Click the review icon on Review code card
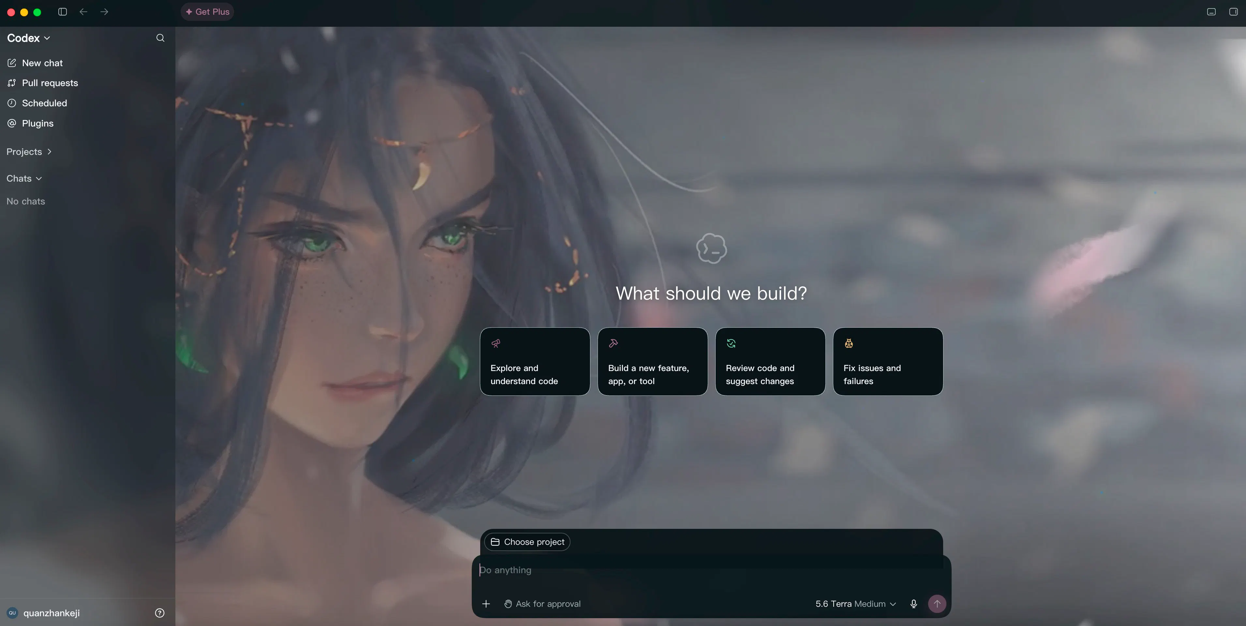 coord(731,343)
